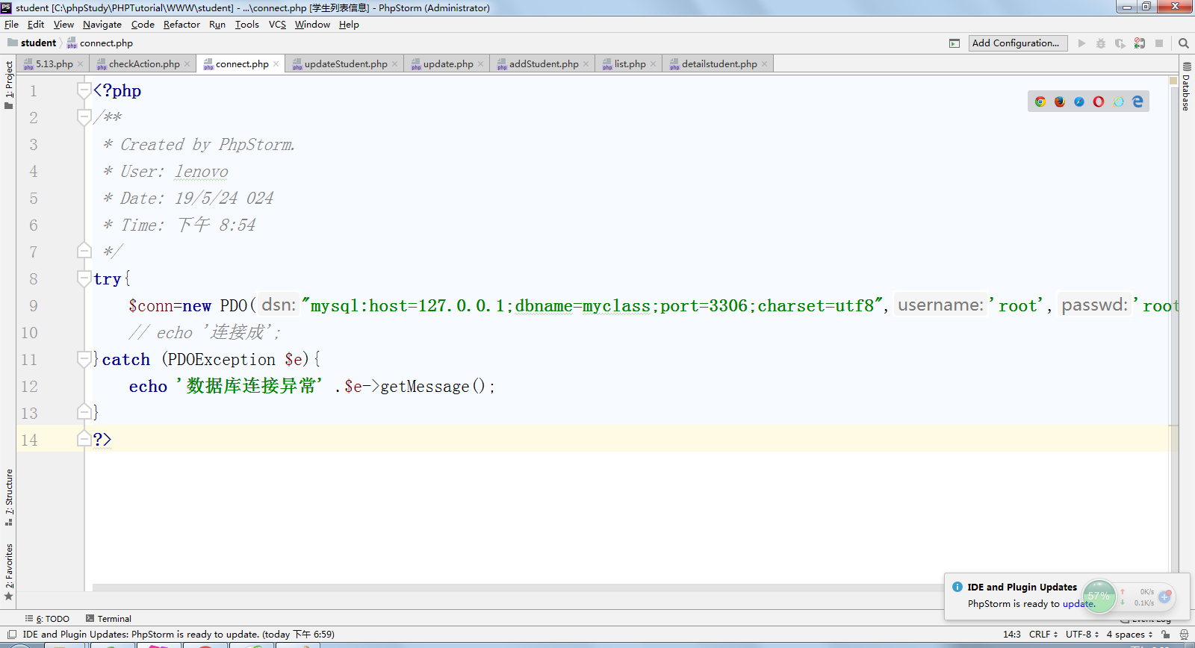Viewport: 1195px width, 648px height.
Task: Open code in Chrome browser icon
Action: tap(1040, 102)
